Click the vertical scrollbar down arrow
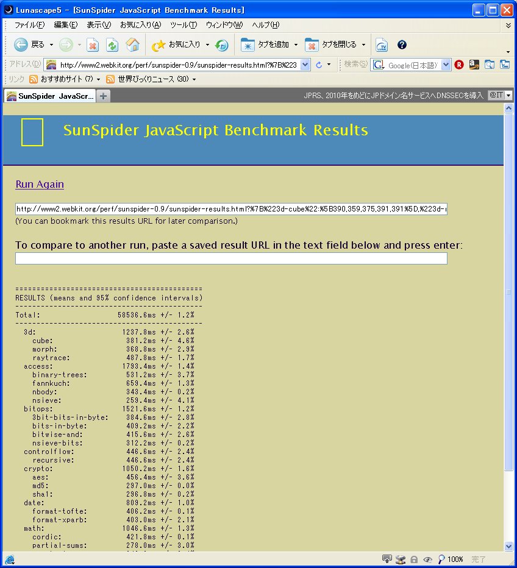517x568 pixels. [508, 546]
